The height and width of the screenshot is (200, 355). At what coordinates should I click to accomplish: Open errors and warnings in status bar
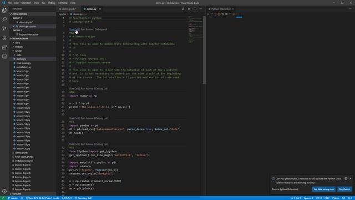67,198
